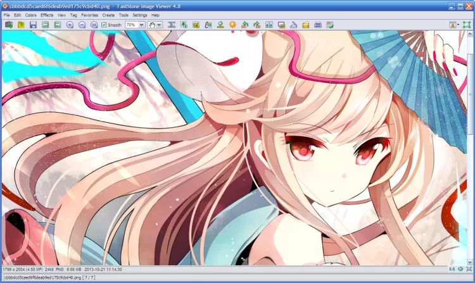Save the image with the floppy disk icon

point(33,25)
